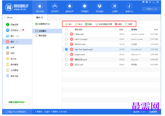Collapse the iPhone device tree arrow
Viewport: 165px width, 116px height.
pyautogui.click(x=5, y=17)
